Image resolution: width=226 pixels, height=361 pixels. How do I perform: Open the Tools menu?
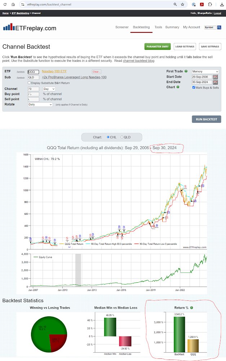coord(158,27)
